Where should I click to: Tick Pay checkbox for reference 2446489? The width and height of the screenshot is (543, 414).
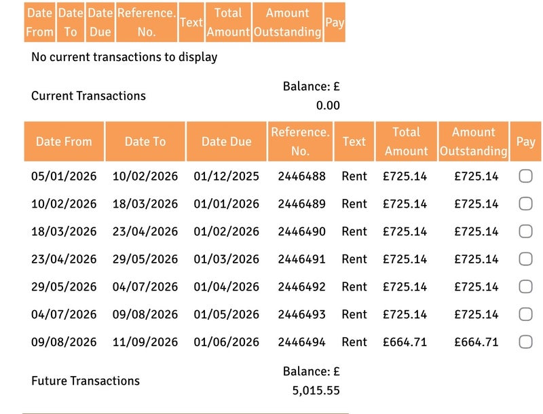[x=525, y=204]
